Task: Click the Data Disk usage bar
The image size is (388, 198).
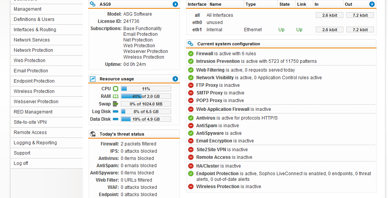Action: click(146, 119)
